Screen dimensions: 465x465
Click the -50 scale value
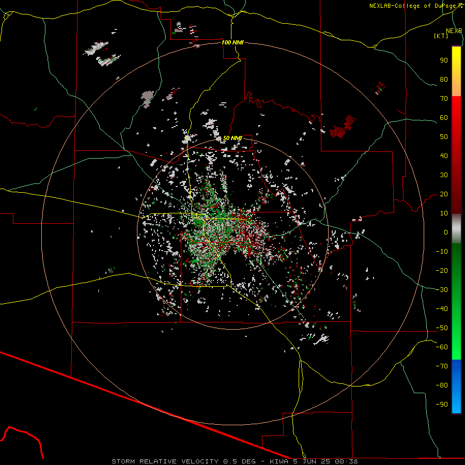pos(442,328)
